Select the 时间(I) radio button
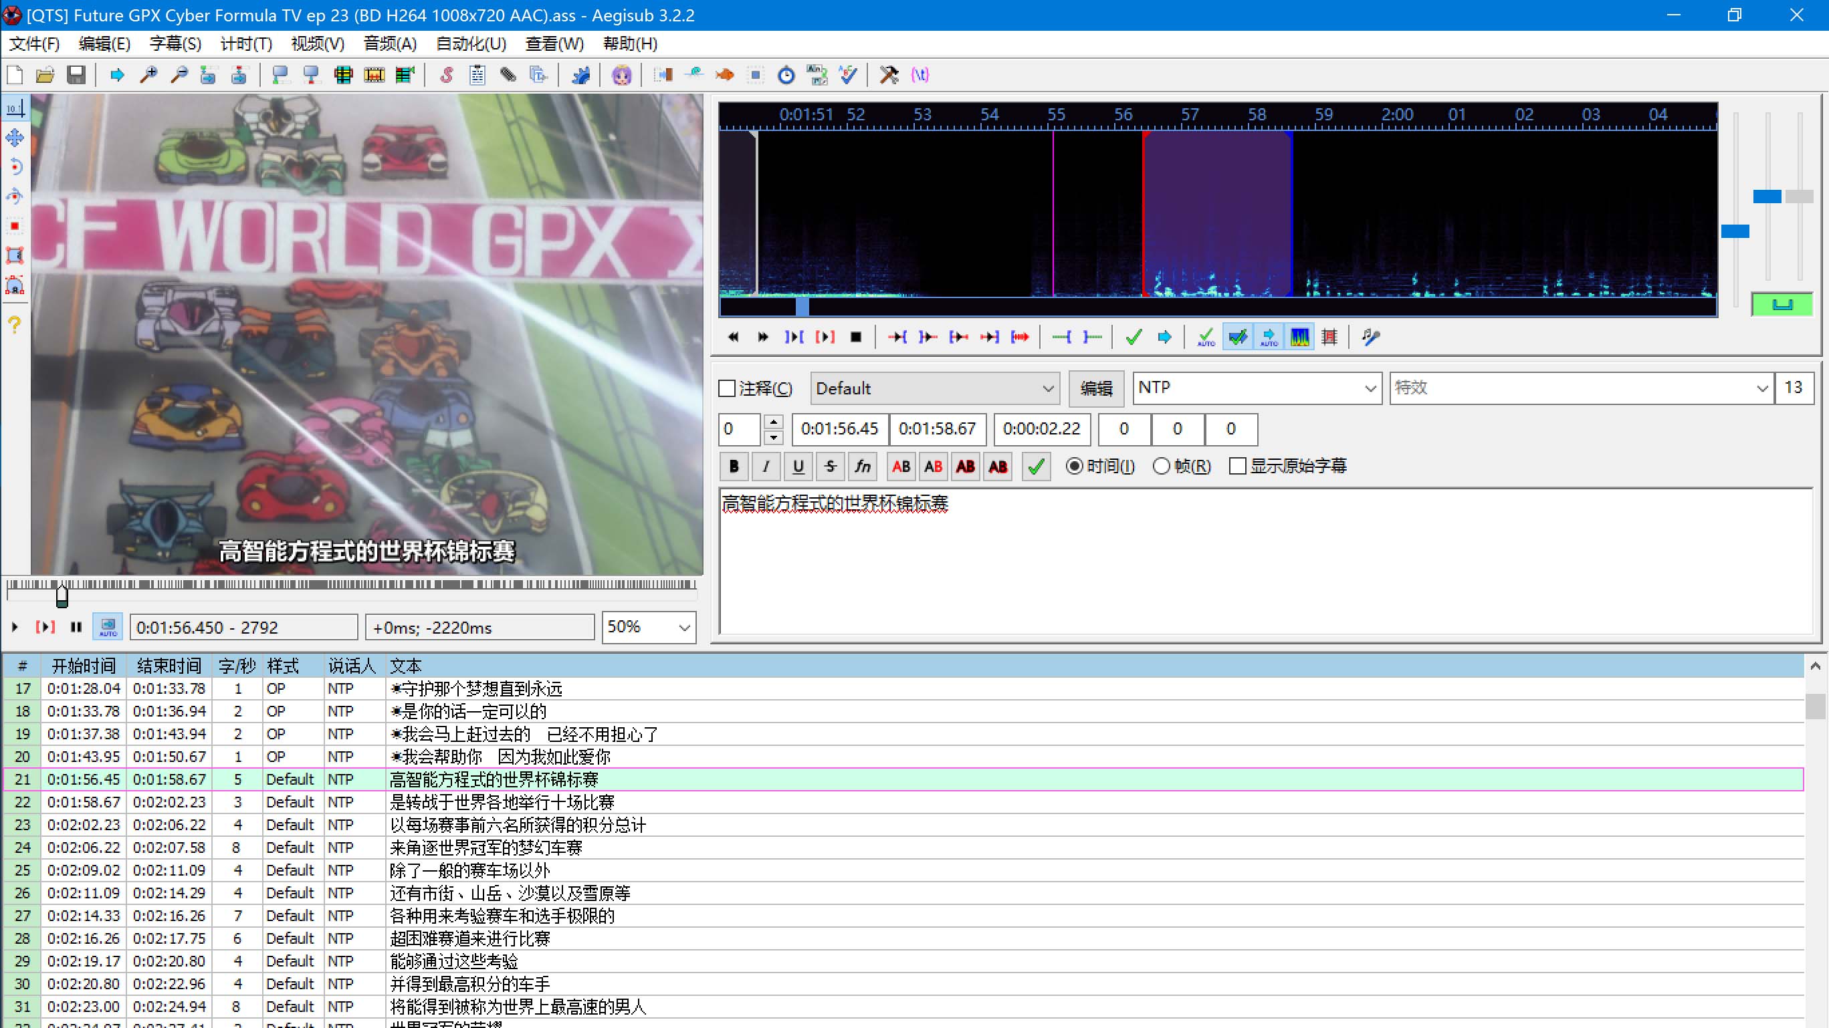This screenshot has height=1028, width=1829. (x=1074, y=466)
